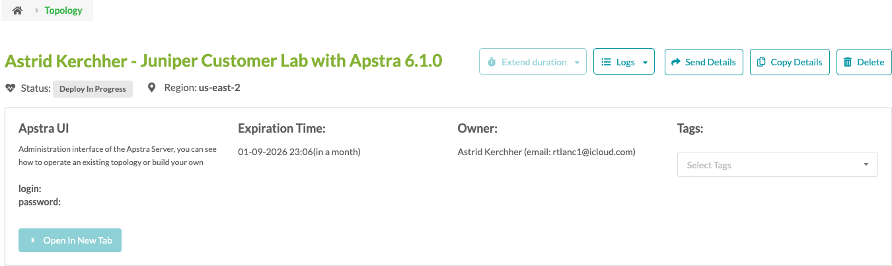This screenshot has width=892, height=266.
Task: Click the Juniper Customer Lab title heading
Action: [223, 61]
